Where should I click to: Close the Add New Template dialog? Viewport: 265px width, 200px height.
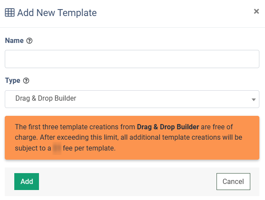[x=256, y=12]
